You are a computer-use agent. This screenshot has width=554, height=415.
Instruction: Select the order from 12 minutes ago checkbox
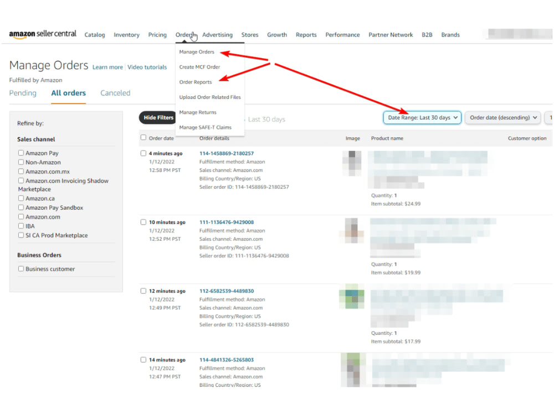[x=143, y=291]
